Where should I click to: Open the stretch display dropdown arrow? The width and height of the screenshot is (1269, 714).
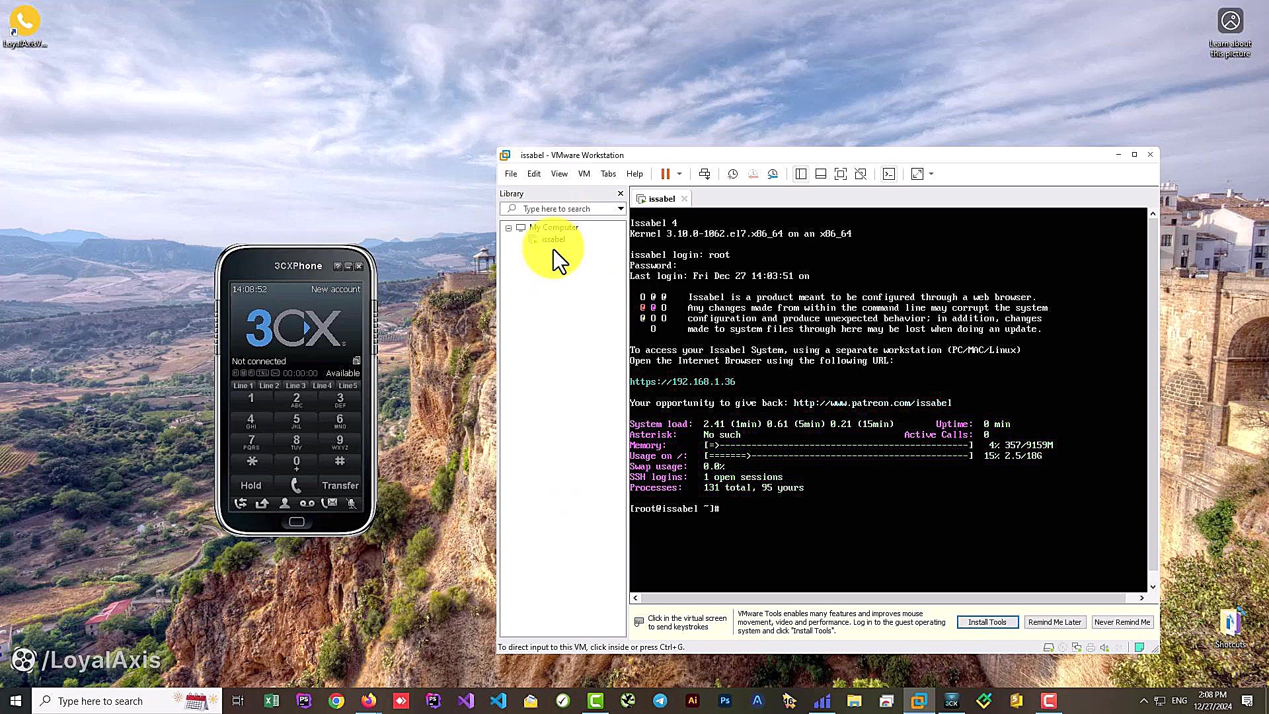pyautogui.click(x=931, y=174)
